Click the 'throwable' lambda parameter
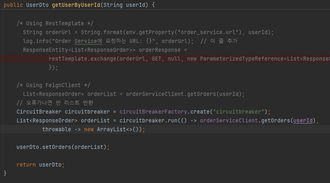 click(x=57, y=129)
